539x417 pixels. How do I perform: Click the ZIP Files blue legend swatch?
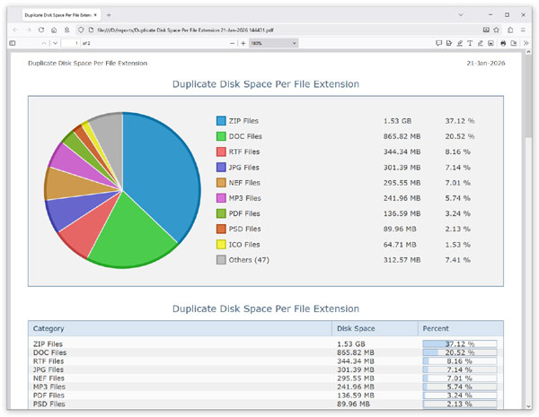click(x=221, y=121)
